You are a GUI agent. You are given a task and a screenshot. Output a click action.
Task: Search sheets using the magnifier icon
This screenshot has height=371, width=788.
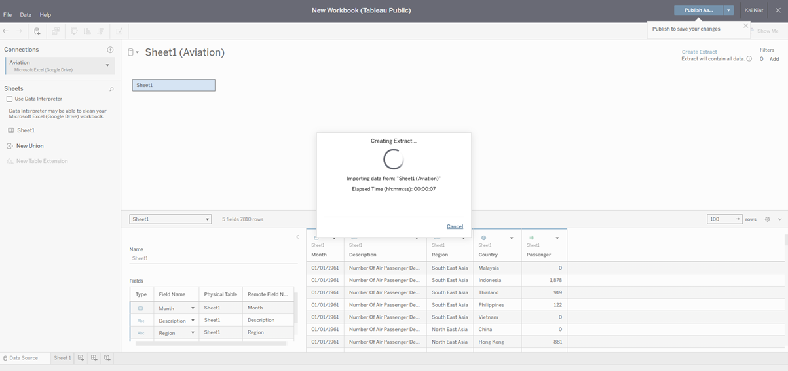point(111,89)
